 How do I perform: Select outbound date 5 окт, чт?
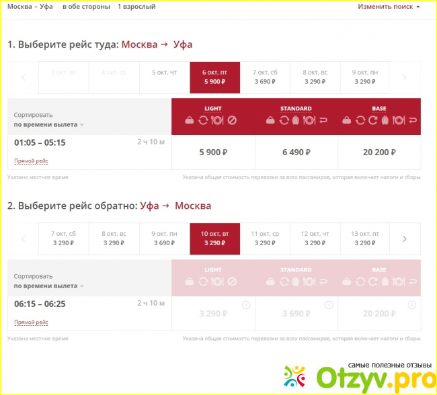(x=164, y=77)
